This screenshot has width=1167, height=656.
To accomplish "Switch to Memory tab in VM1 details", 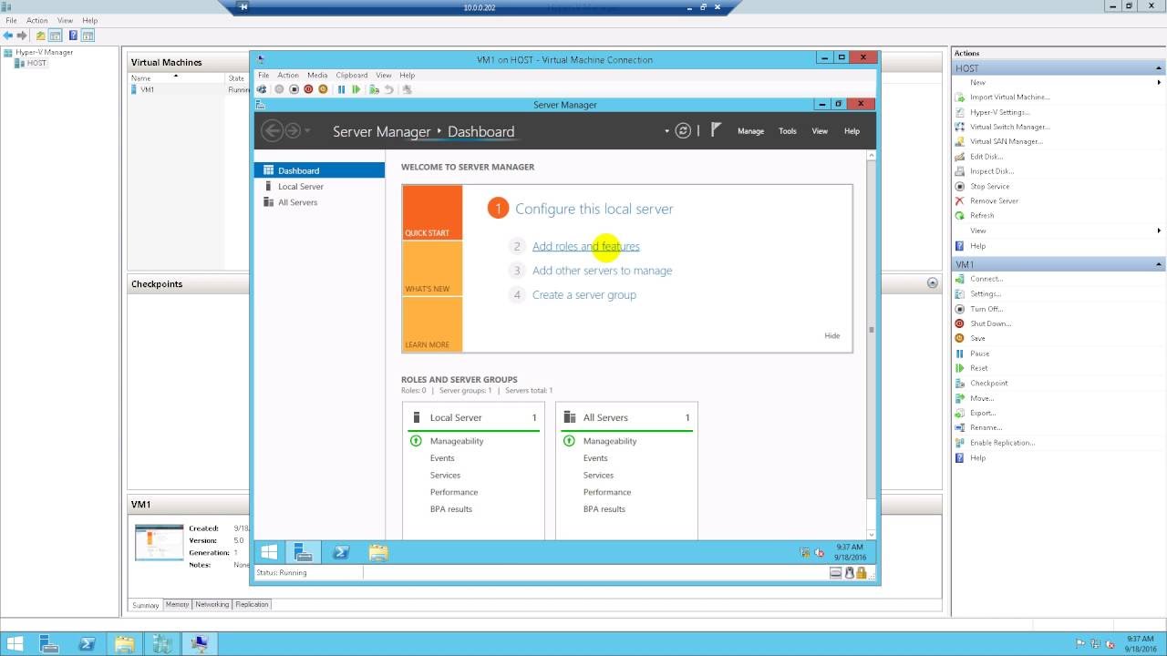I will (x=177, y=604).
